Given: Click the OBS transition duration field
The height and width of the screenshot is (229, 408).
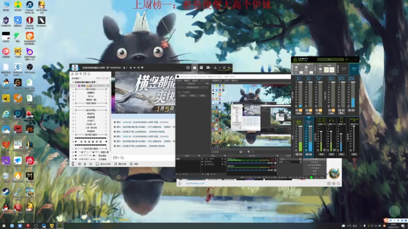Looking at the screenshot, I should pos(292,162).
